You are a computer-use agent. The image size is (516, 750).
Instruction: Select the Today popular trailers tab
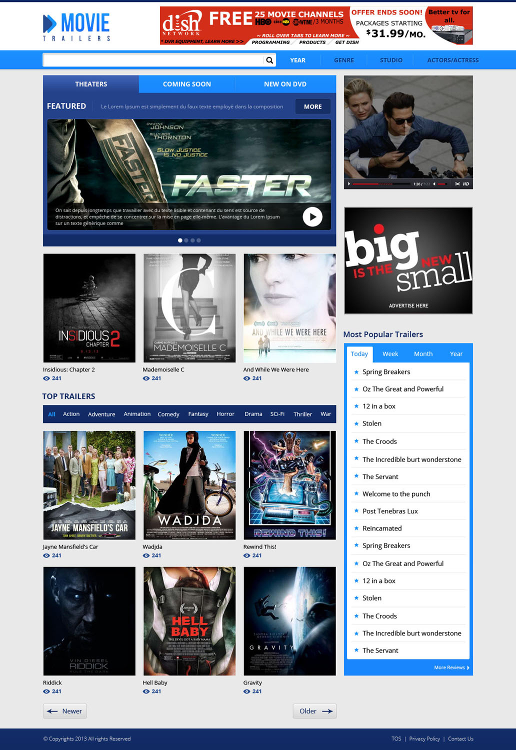[359, 354]
